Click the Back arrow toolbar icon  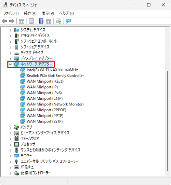[x=4, y=21]
